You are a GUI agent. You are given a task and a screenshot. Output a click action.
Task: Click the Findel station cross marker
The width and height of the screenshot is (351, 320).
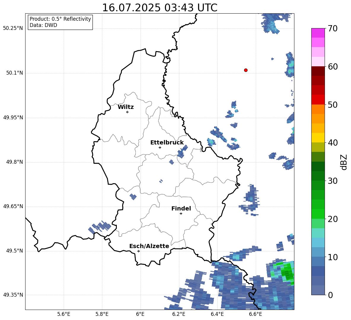click(x=181, y=214)
